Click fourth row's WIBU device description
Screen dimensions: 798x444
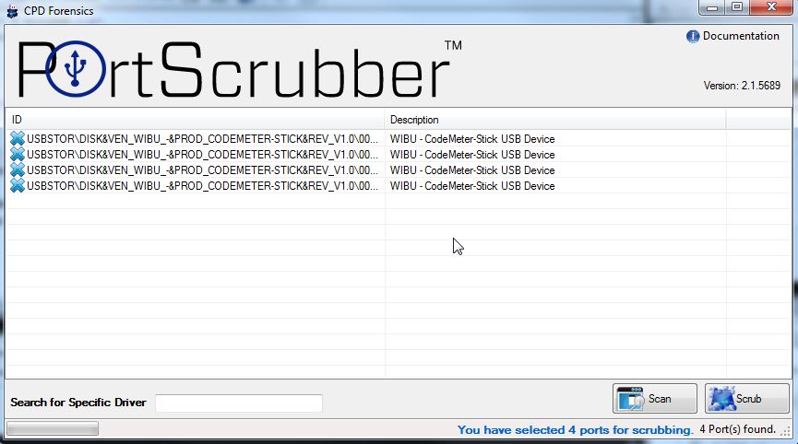[x=472, y=186]
